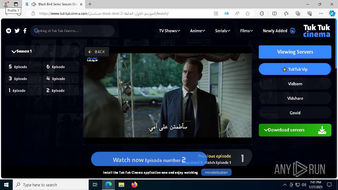Go to Episode 3
The width and height of the screenshot is (338, 190).
pos(23,79)
